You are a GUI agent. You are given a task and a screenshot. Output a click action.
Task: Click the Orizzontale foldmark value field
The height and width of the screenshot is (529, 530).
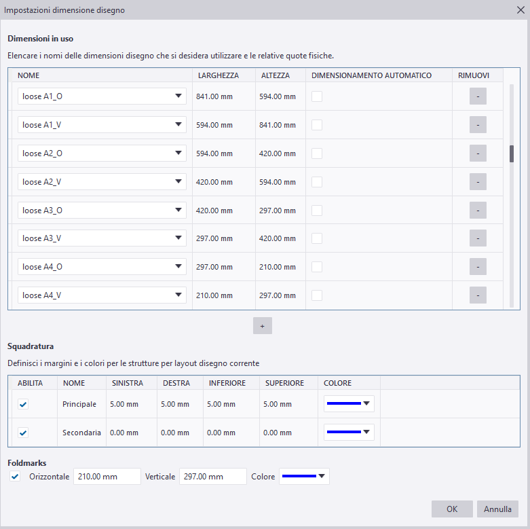[x=107, y=477]
